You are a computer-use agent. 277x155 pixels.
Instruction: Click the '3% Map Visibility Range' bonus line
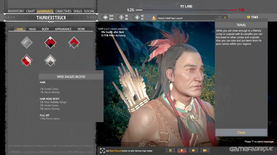[x=53, y=102]
